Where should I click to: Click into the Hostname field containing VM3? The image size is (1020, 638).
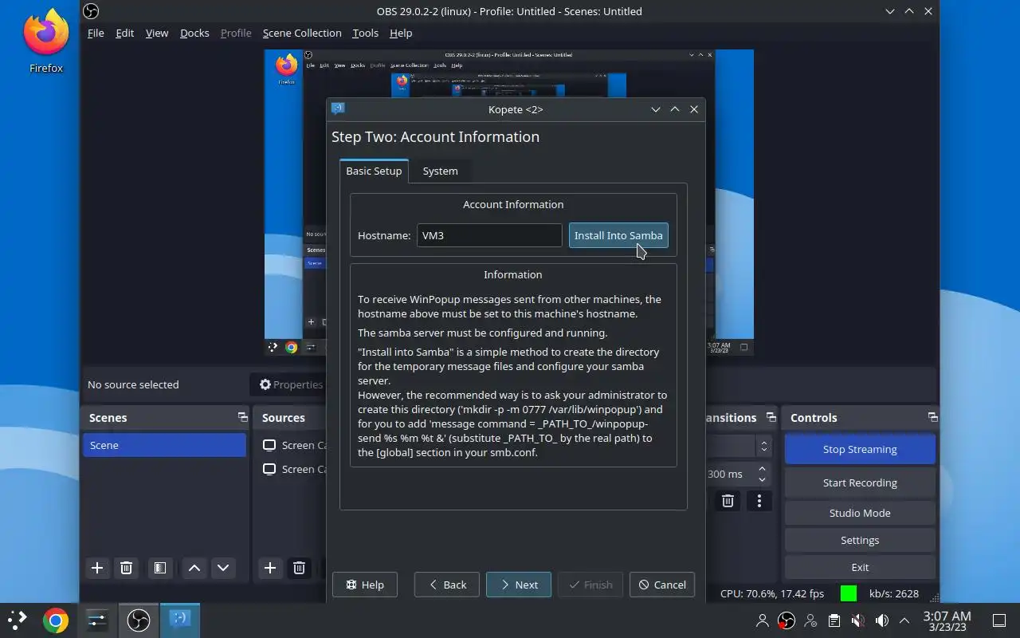(x=489, y=235)
